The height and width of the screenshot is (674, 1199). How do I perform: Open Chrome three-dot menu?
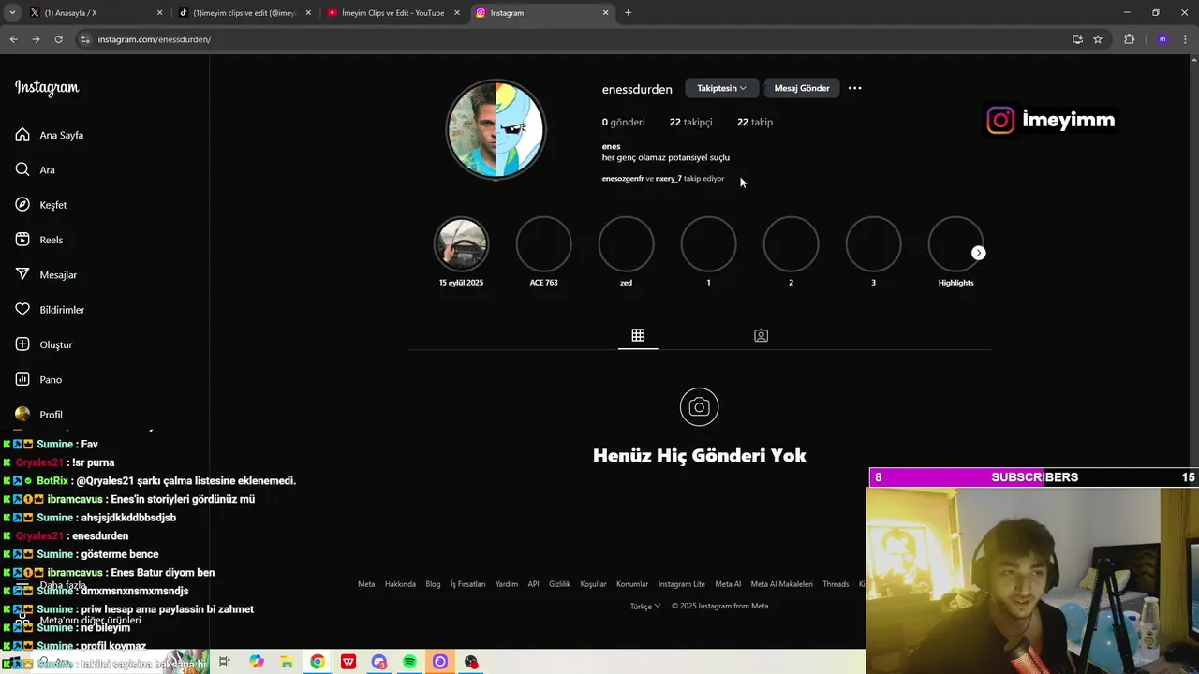[x=1185, y=39]
